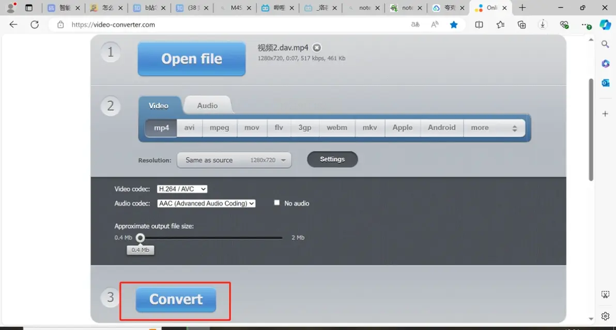Click the sidebar search icon
Viewport: 616px width, 330px height.
(605, 44)
